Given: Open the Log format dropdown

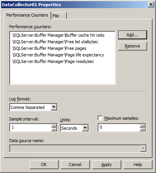Looking at the screenshot, I should coord(54,107).
